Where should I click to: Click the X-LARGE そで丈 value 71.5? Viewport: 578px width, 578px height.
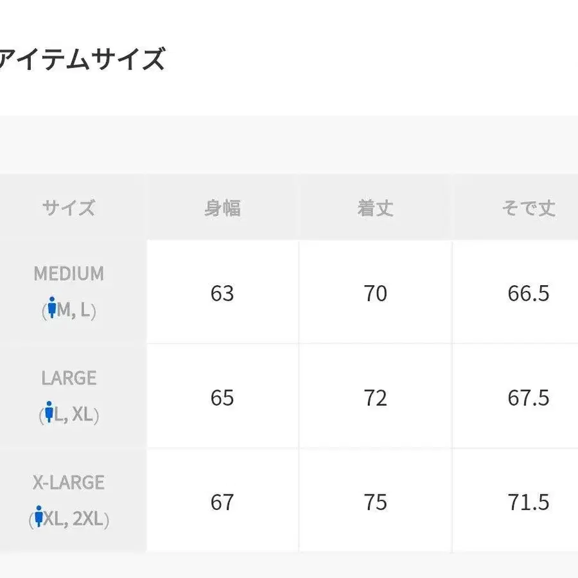click(528, 502)
